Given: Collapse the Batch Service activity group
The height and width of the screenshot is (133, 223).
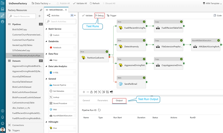Looking at the screenshot, I should tap(46, 29).
